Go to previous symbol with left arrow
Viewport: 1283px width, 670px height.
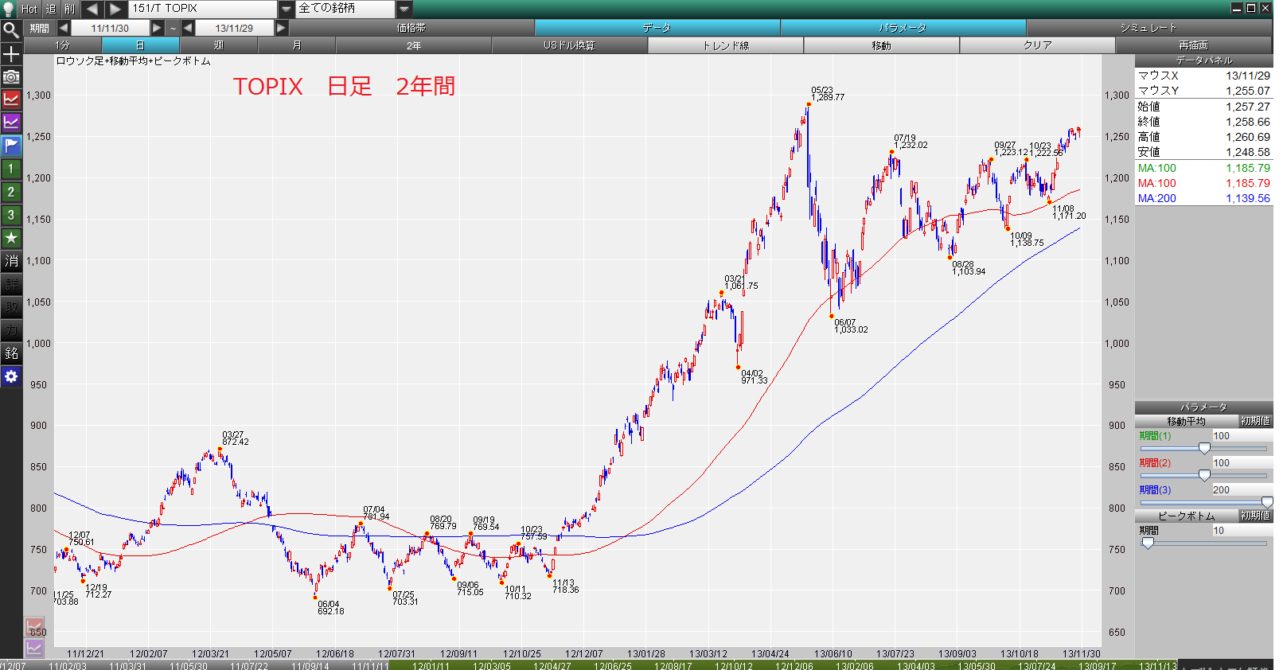click(92, 9)
